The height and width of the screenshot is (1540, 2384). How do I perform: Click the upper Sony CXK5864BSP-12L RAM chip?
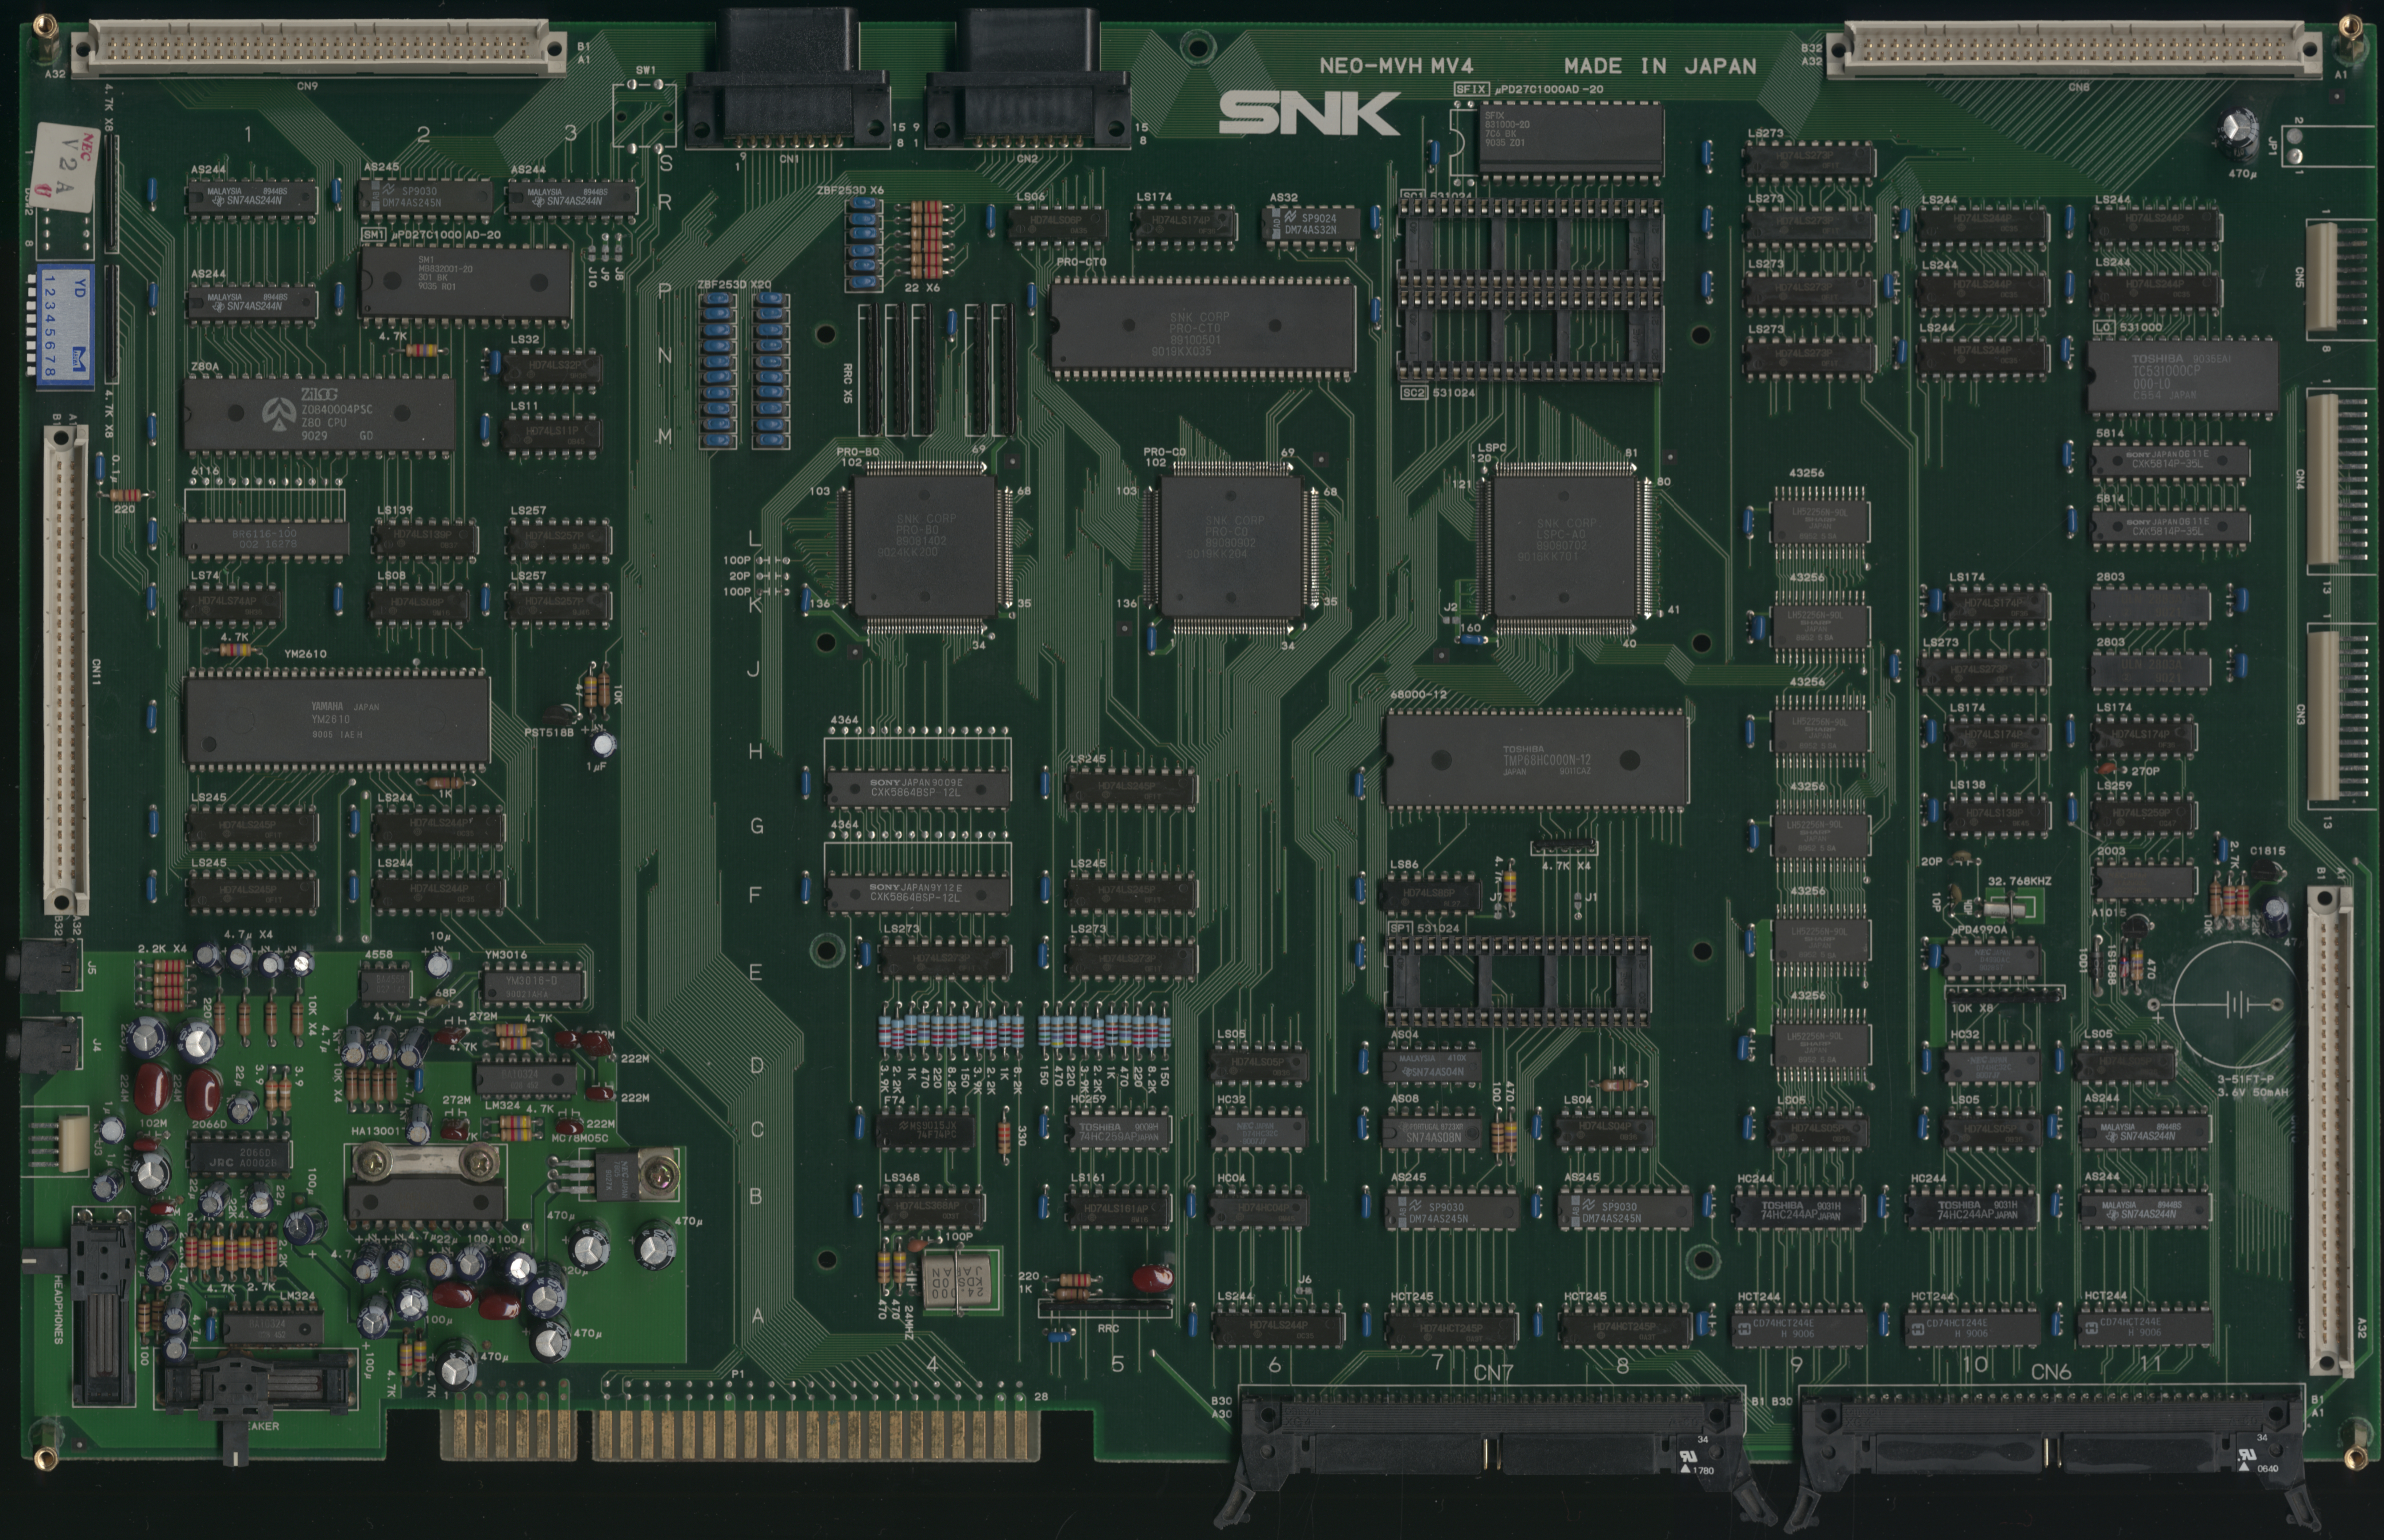point(918,789)
